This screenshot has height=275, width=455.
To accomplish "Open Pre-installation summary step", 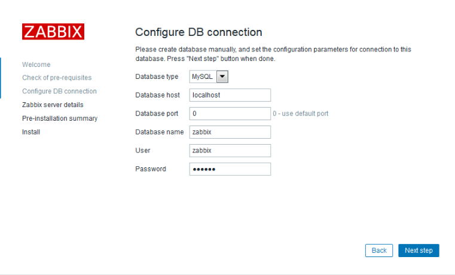I will (60, 118).
